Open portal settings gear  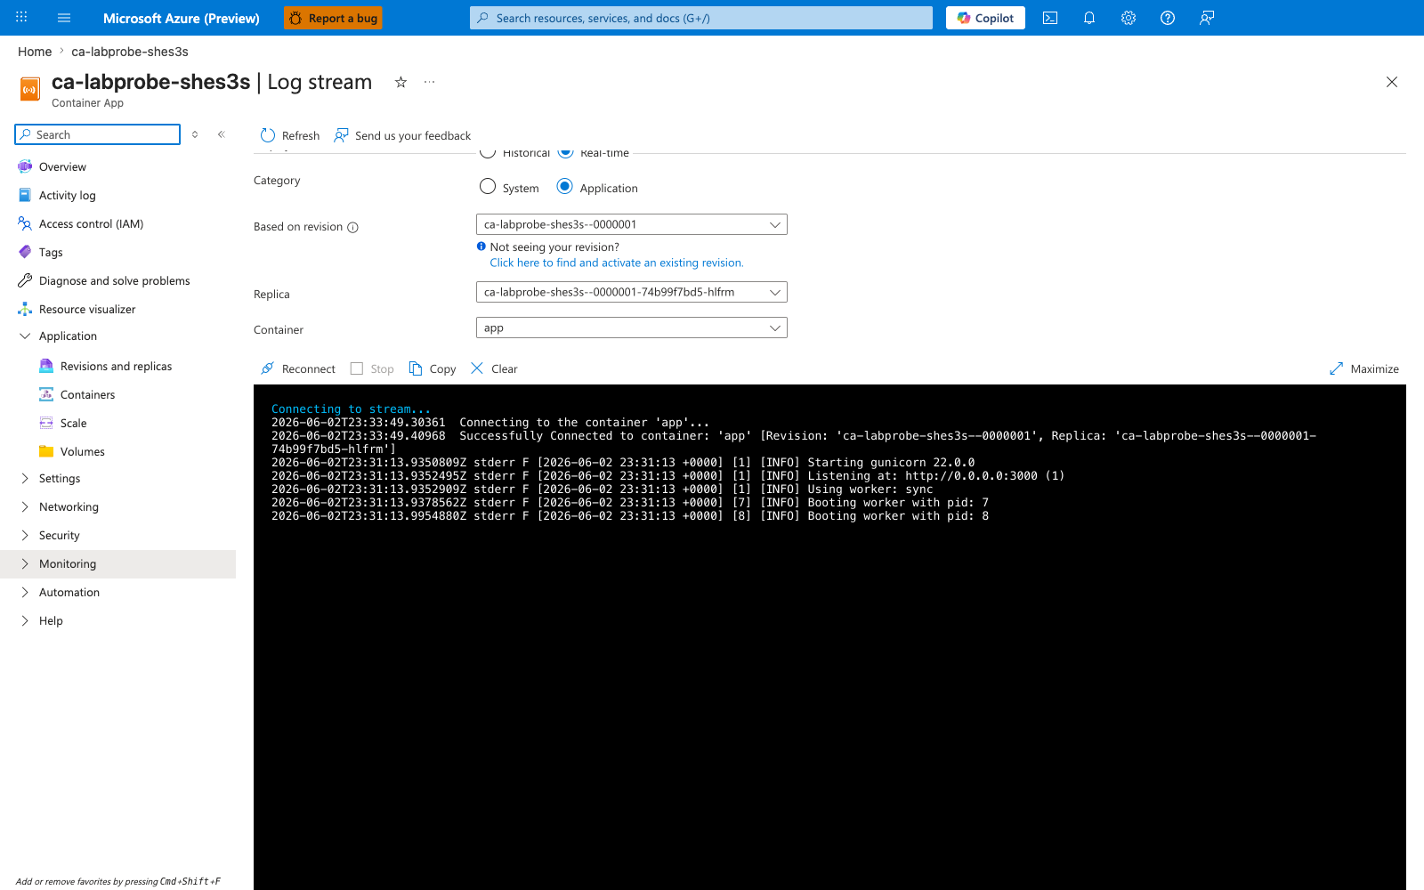click(1129, 18)
